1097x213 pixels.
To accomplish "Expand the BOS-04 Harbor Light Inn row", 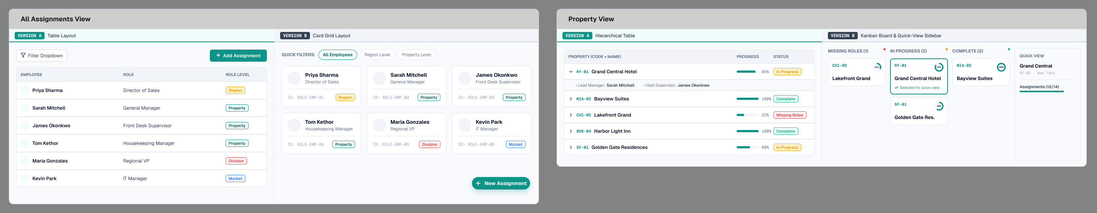I will [x=571, y=131].
